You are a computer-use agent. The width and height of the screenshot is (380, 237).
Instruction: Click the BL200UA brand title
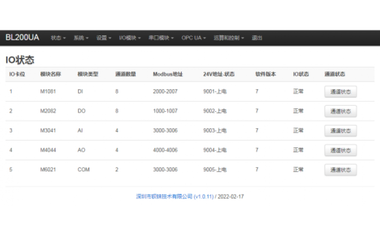(22, 37)
